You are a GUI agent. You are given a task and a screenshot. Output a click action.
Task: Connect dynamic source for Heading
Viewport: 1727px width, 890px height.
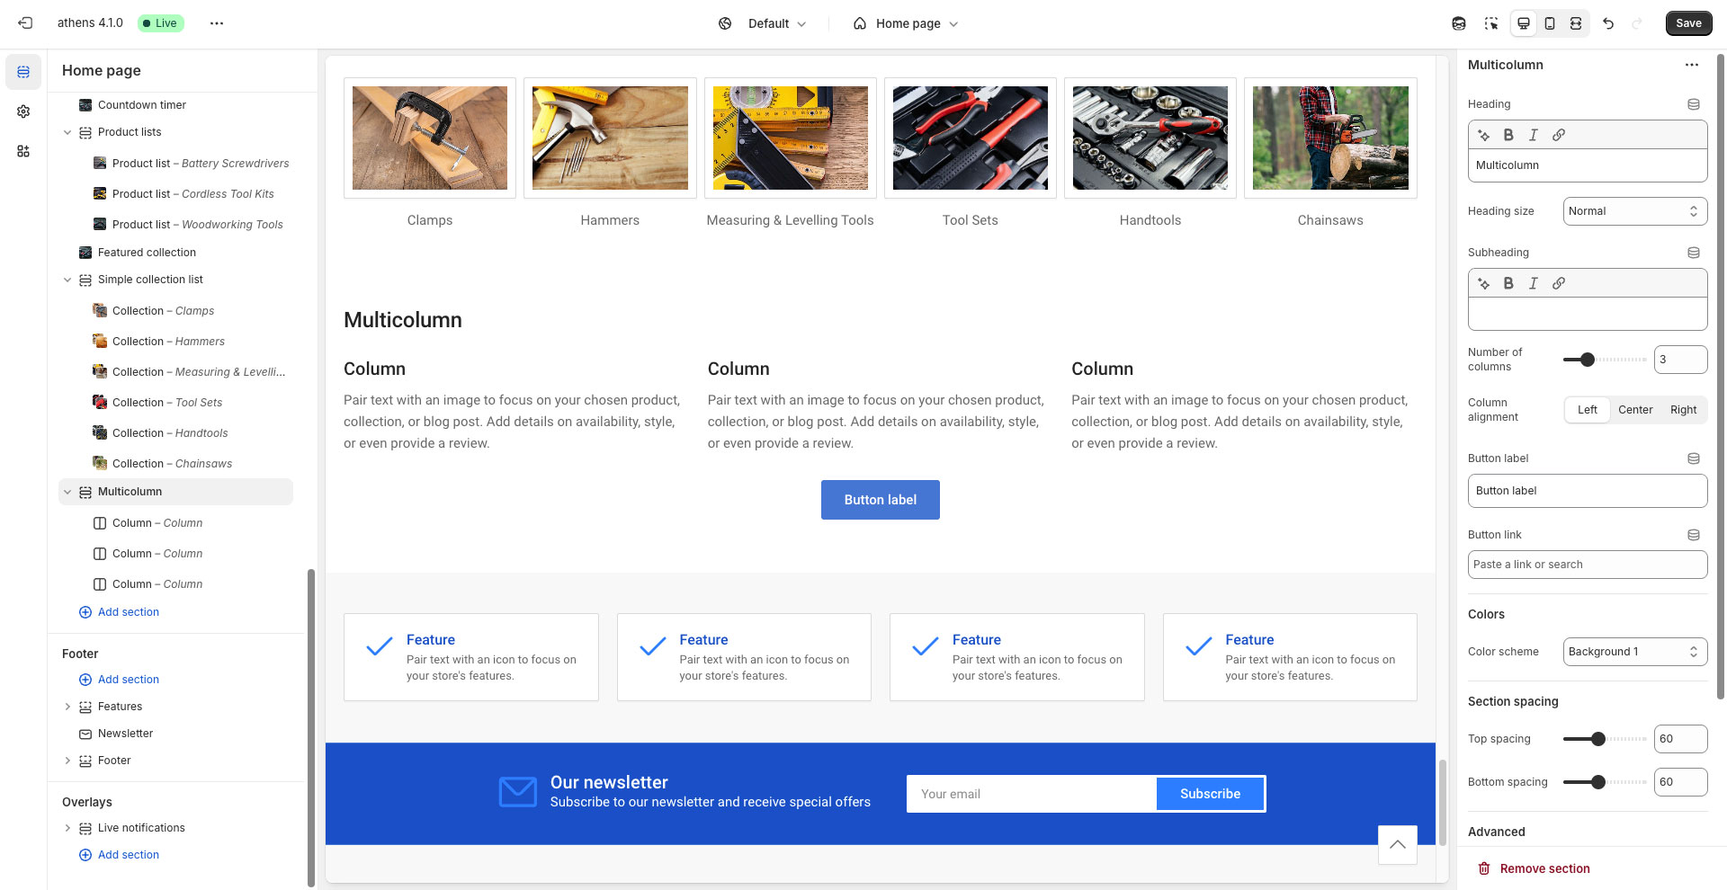click(x=1694, y=104)
